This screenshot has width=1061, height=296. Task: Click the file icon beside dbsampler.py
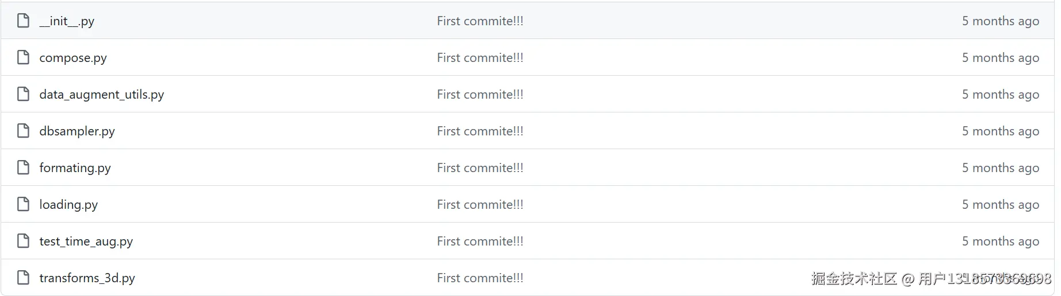[x=23, y=131]
